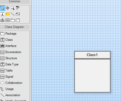The height and width of the screenshot is (101, 121).
Task: Pick the Signal element tool
Action: click(15, 77)
